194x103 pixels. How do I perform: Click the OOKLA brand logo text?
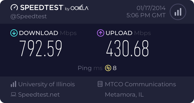coord(79,8)
